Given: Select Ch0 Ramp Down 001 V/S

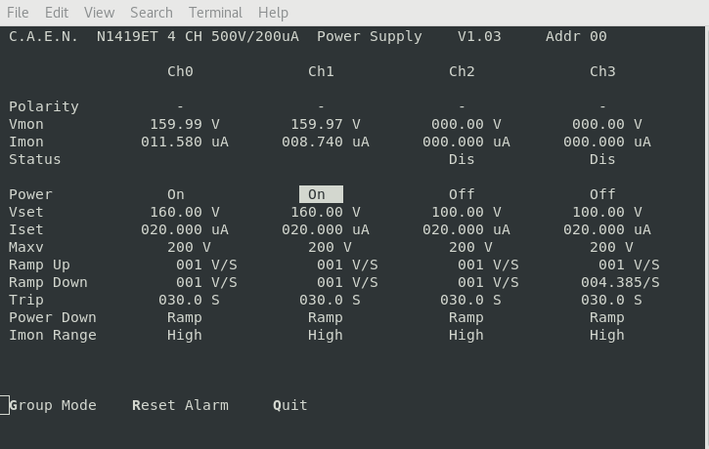Looking at the screenshot, I should (206, 282).
